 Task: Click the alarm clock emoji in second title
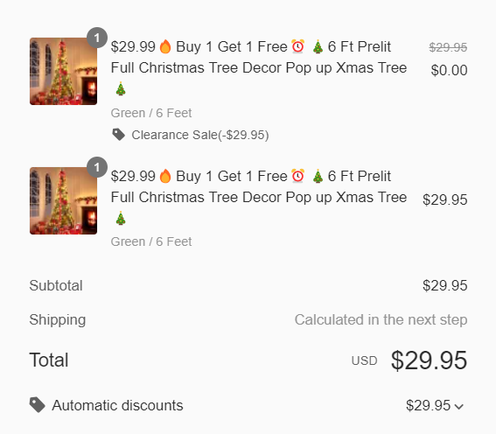298,176
